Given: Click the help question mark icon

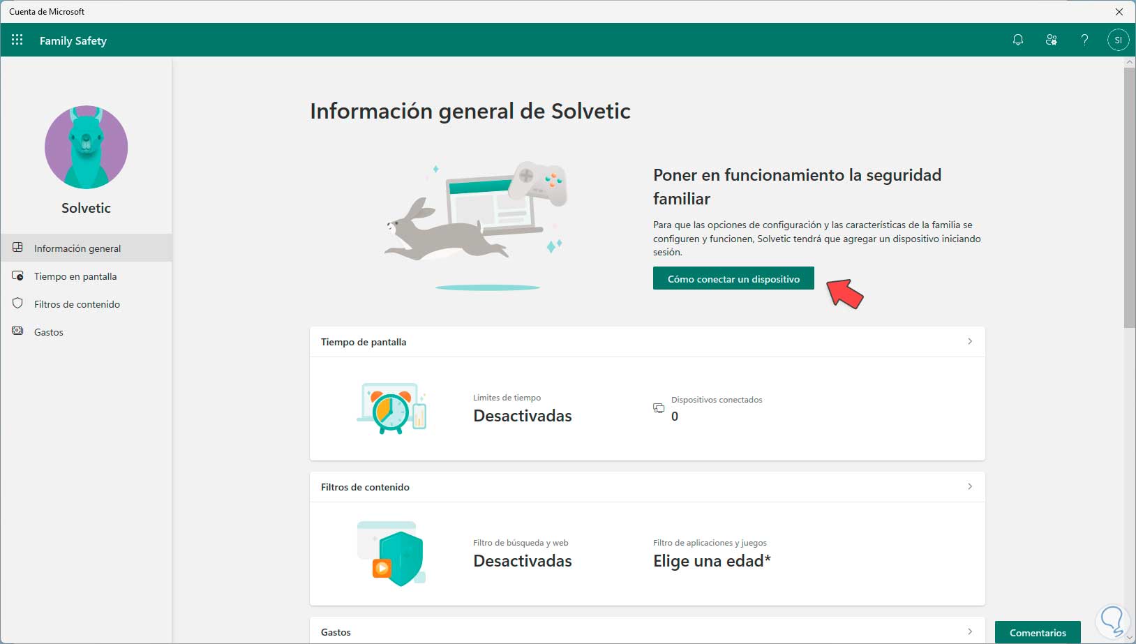Looking at the screenshot, I should click(x=1084, y=40).
